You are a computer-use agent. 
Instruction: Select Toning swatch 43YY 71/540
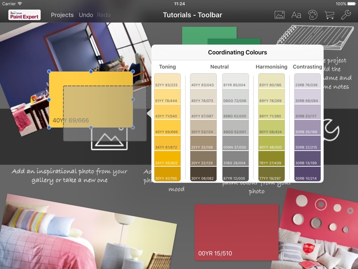coord(168,112)
